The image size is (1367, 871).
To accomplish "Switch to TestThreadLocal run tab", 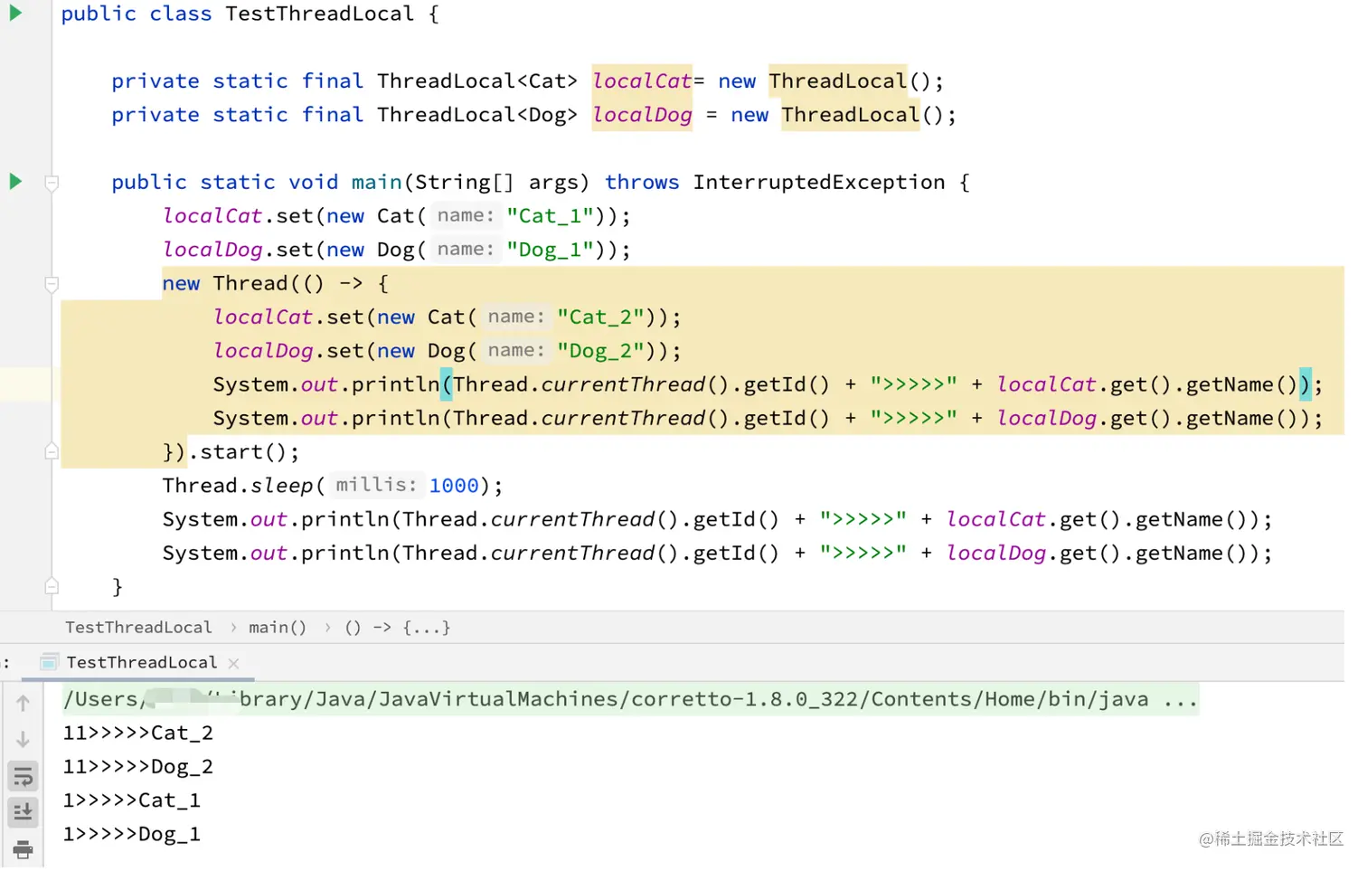I will coord(141,662).
